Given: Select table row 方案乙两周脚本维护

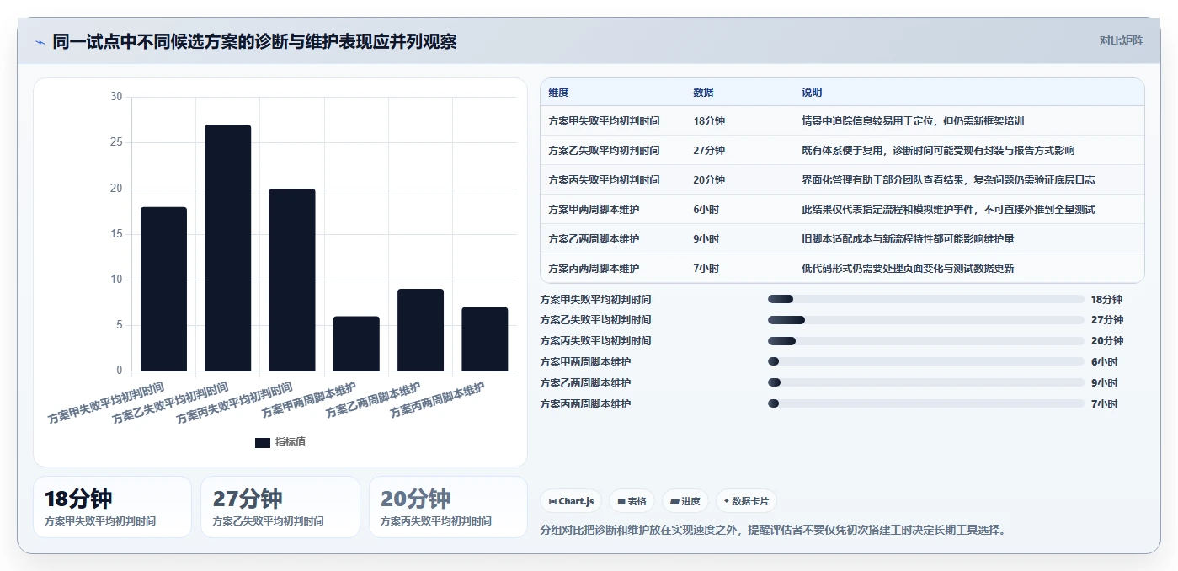Looking at the screenshot, I should (x=842, y=238).
